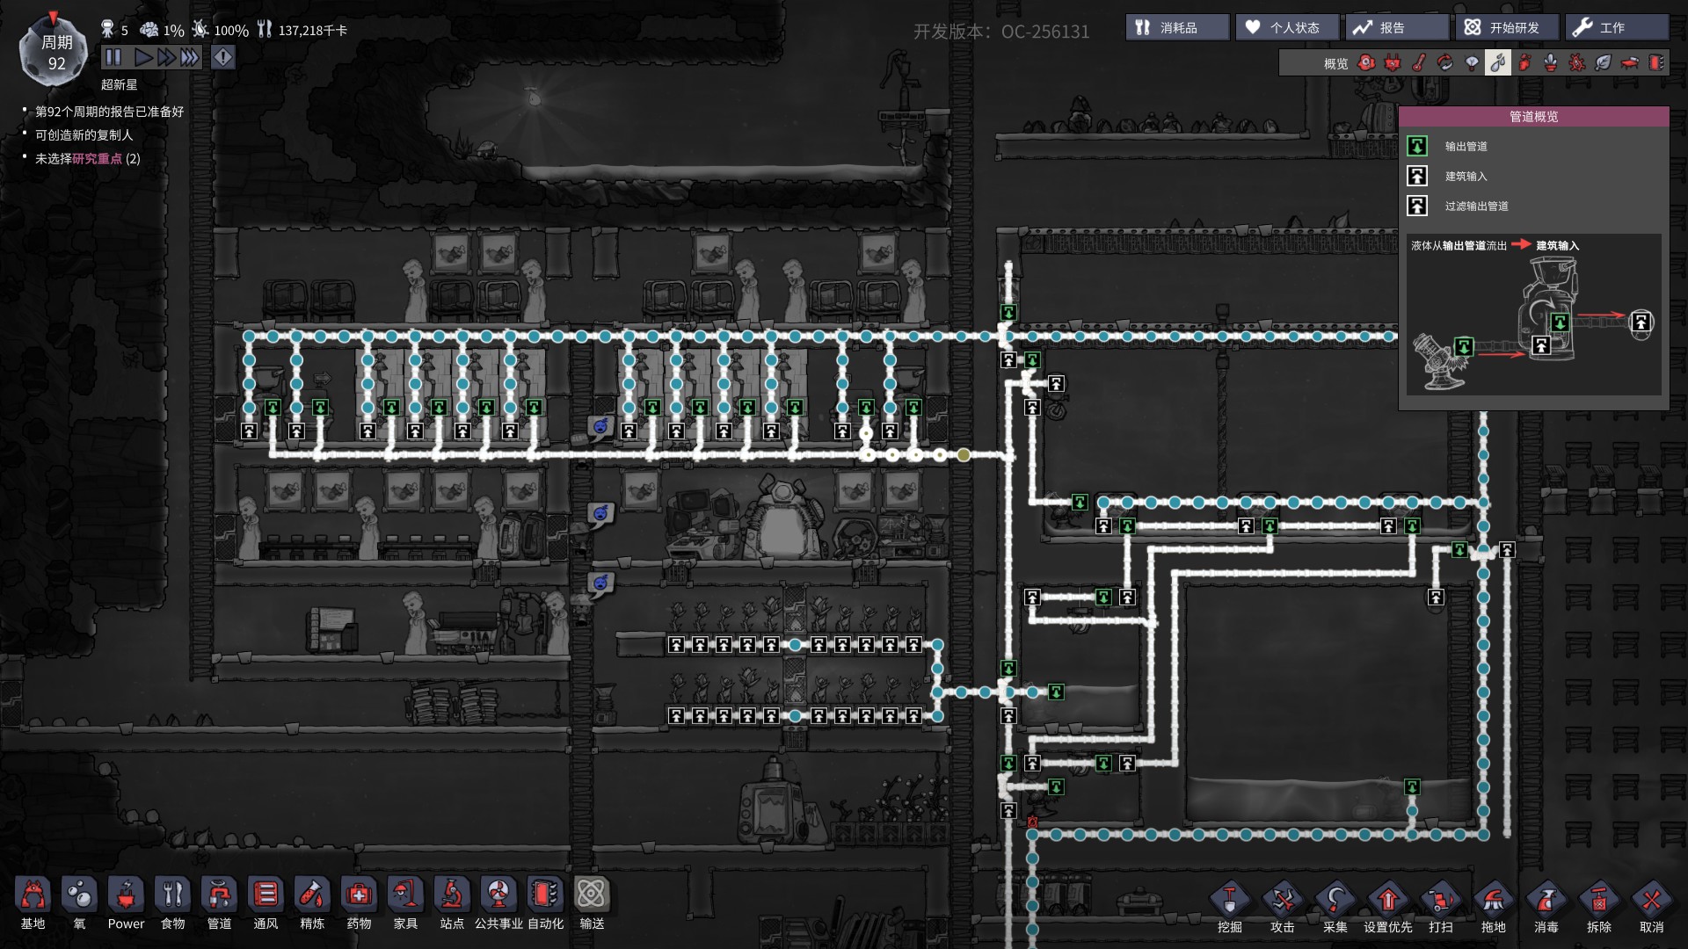This screenshot has width=1688, height=949.
Task: Open the 消耗品 consumables screen
Action: coord(1177,27)
